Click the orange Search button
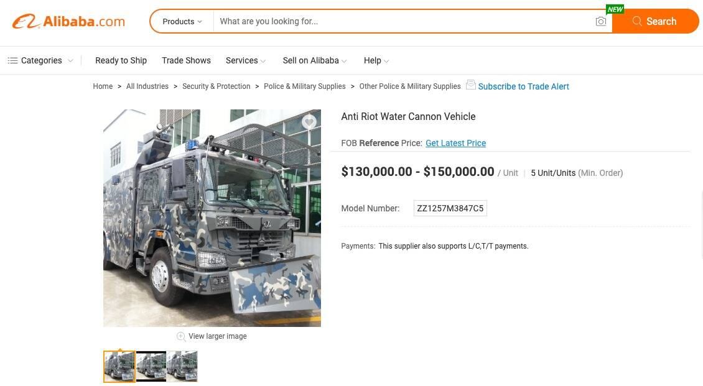 click(x=655, y=21)
